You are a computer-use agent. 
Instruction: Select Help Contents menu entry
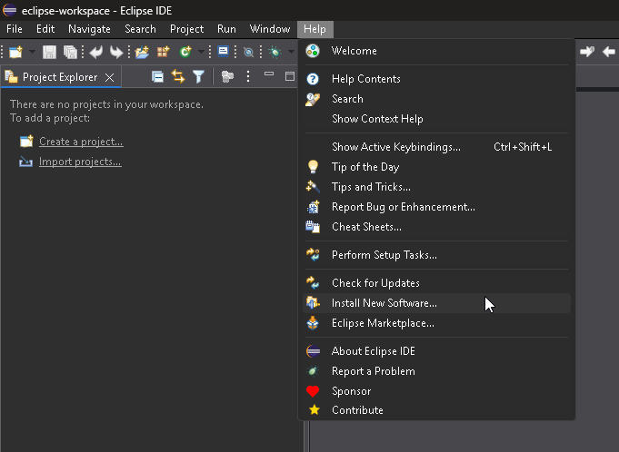tap(436, 79)
